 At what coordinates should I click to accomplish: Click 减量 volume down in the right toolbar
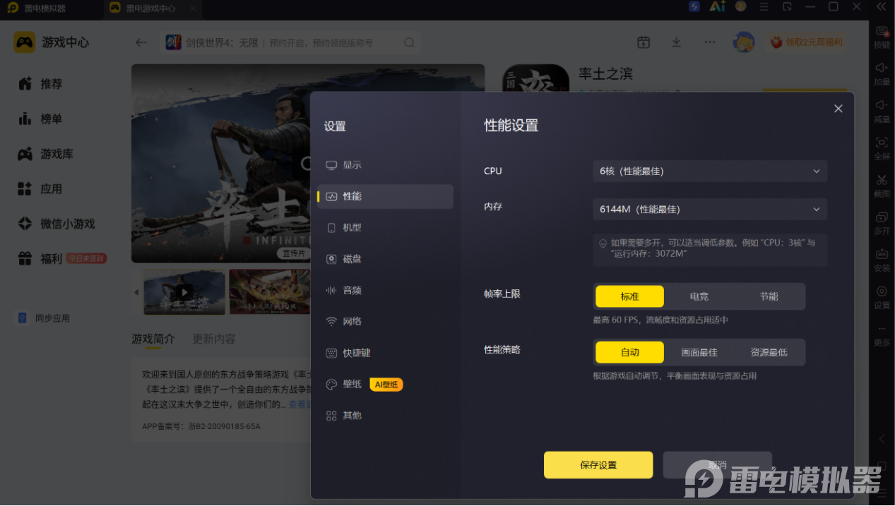pos(882,111)
